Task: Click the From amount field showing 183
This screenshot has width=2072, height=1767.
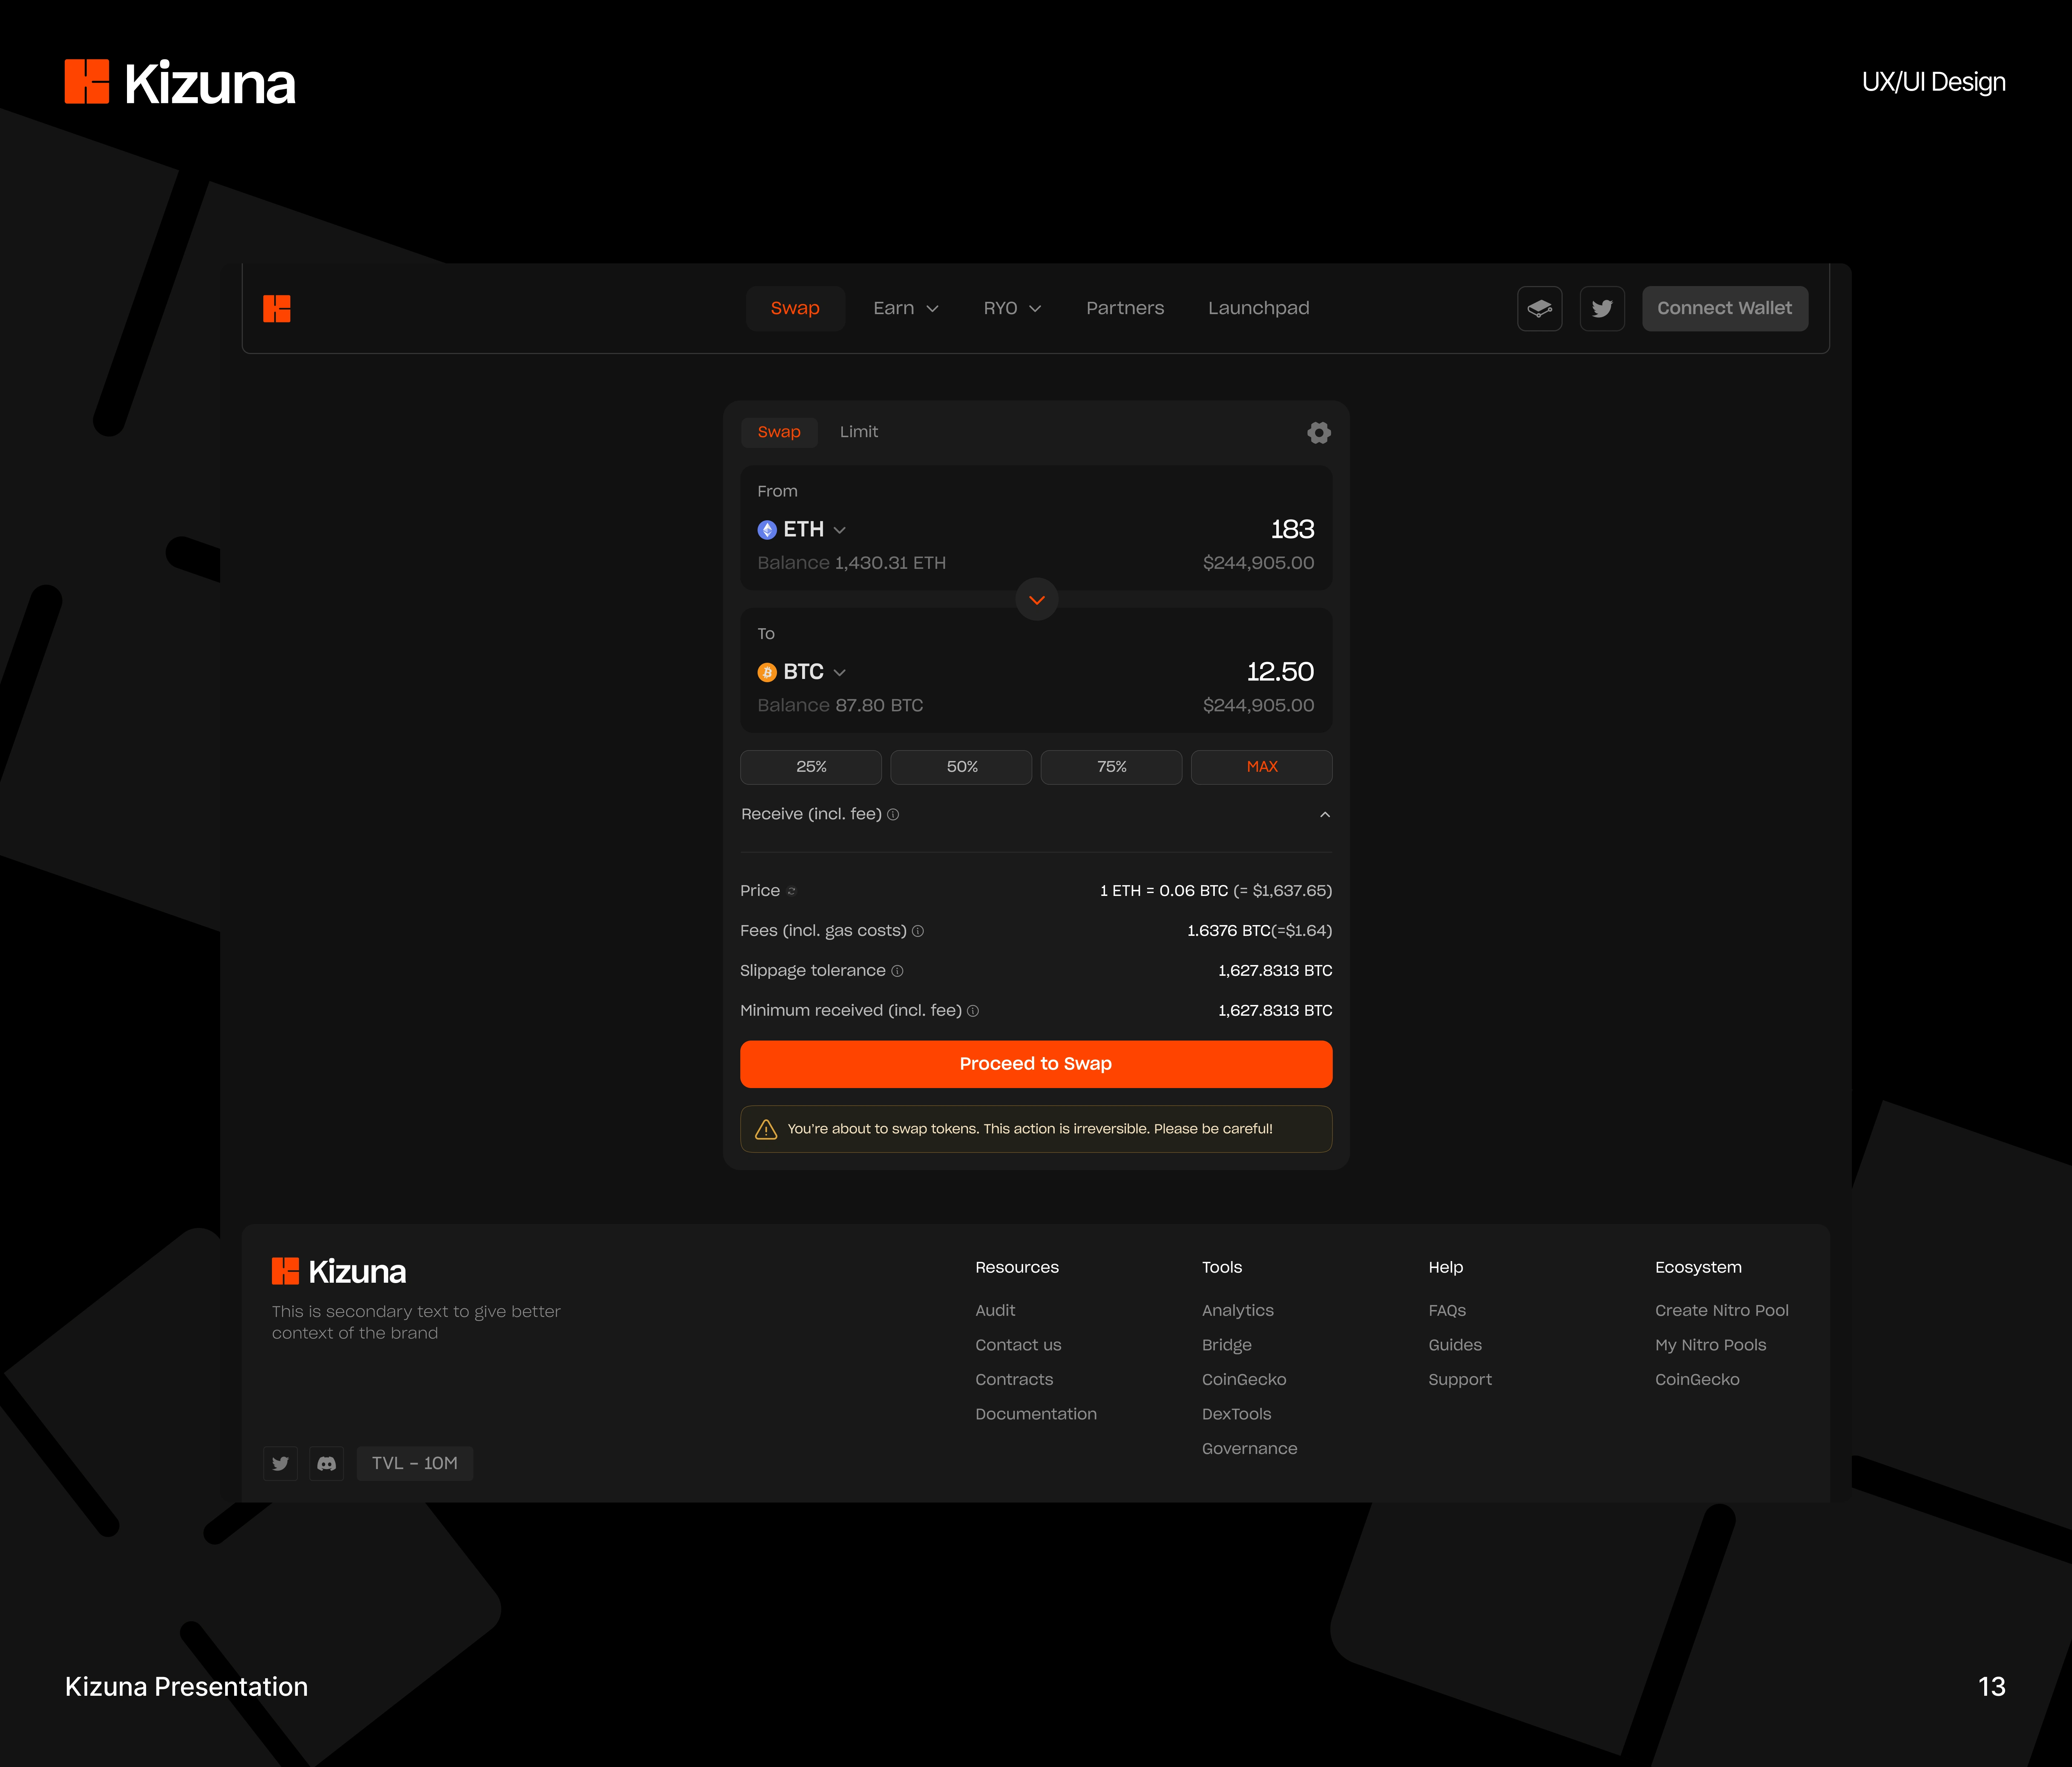Action: pyautogui.click(x=1292, y=529)
